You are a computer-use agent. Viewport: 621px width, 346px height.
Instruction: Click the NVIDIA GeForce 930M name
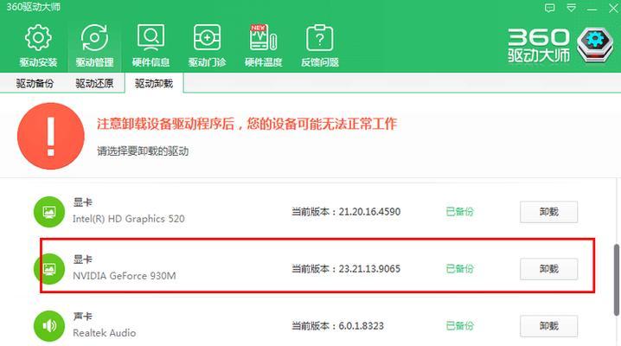[x=125, y=276]
